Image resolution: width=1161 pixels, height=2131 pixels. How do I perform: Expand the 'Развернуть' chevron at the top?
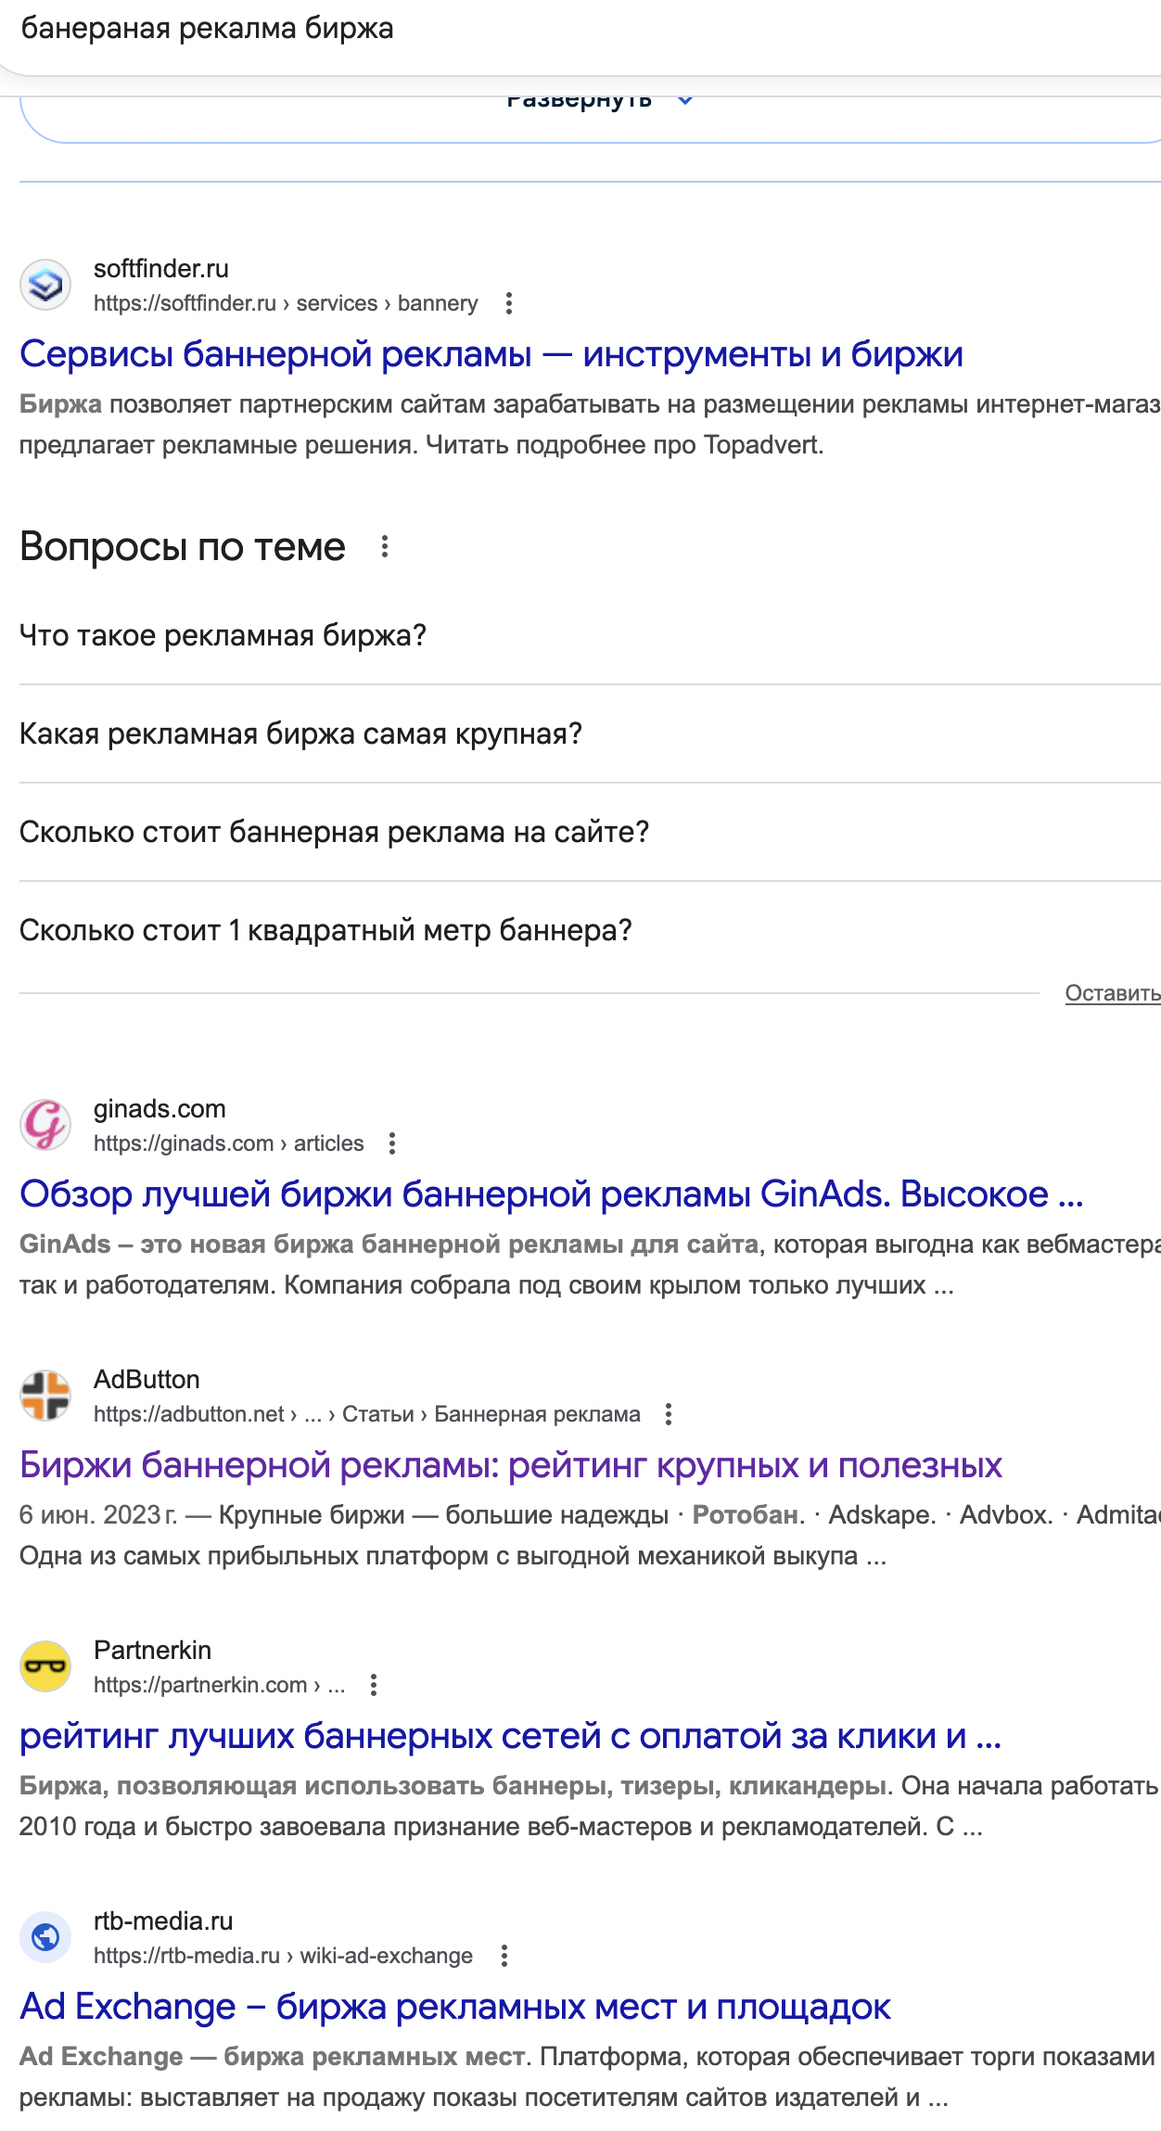[x=685, y=100]
